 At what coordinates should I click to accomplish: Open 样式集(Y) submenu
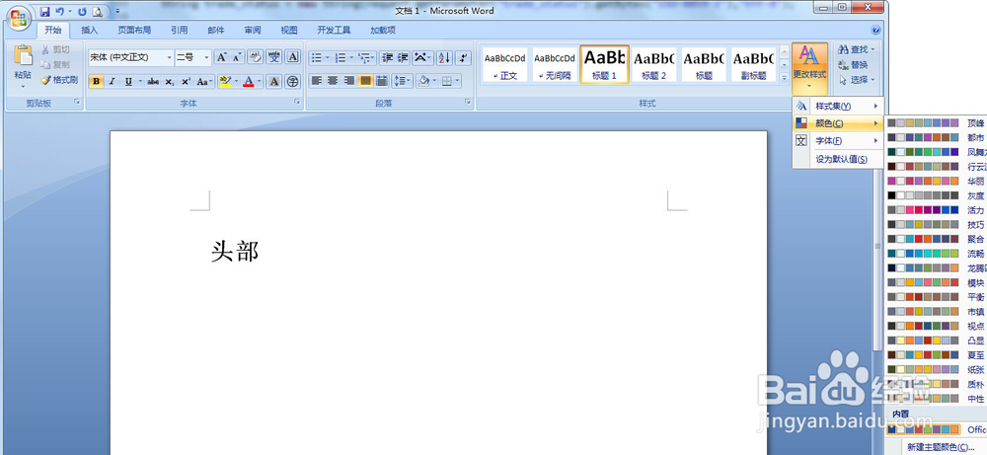837,106
